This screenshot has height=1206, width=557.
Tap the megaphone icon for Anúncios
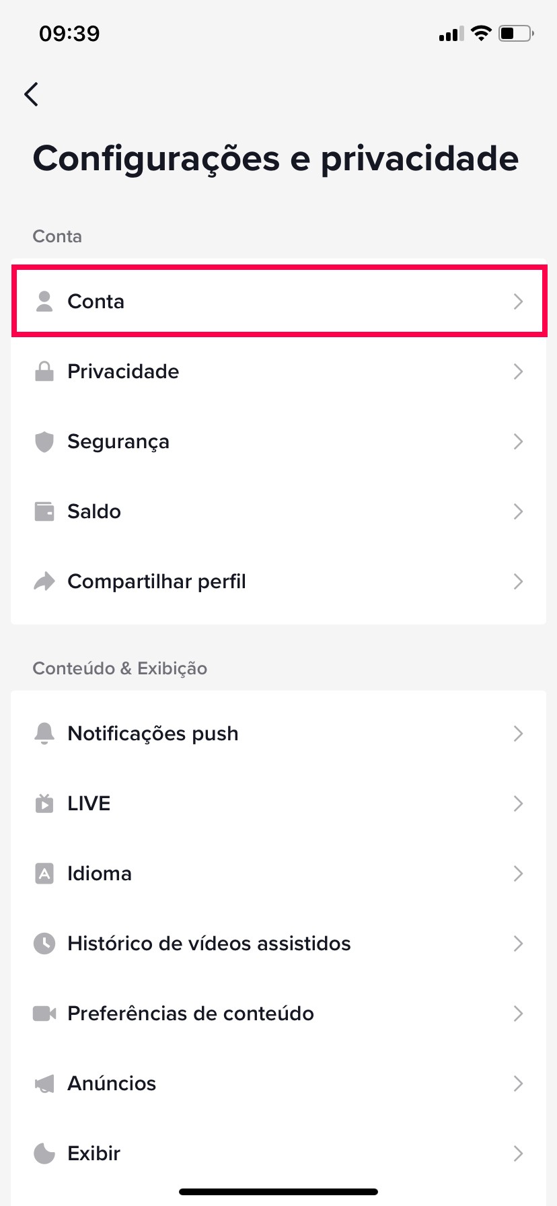coord(44,1084)
